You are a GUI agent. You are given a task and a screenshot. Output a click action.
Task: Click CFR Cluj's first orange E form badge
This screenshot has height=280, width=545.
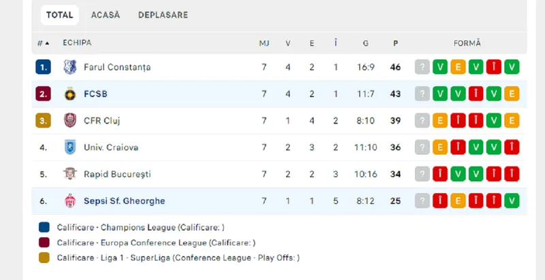(440, 120)
